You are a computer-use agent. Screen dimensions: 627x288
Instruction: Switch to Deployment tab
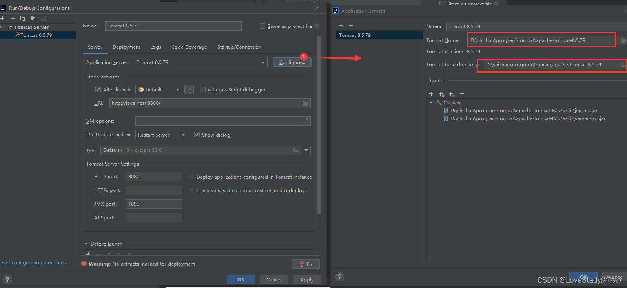(x=126, y=47)
